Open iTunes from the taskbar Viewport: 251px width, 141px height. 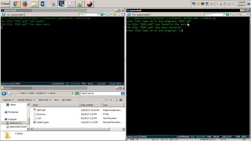[71, 4]
